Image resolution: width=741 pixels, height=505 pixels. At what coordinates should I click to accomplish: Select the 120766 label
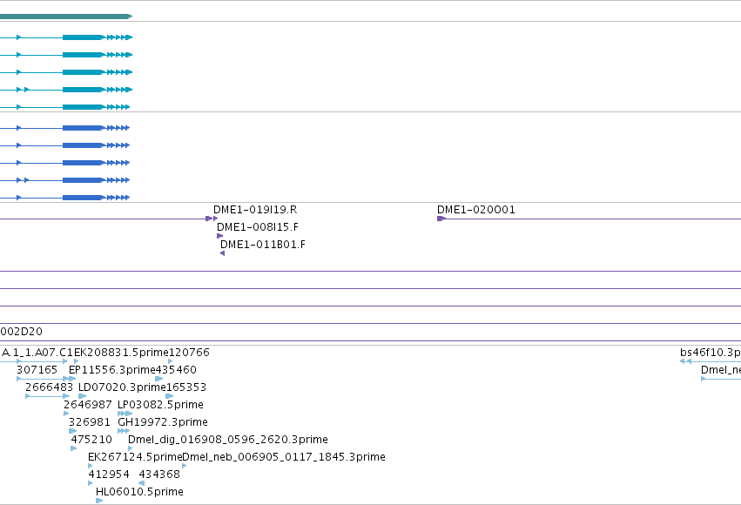(189, 353)
